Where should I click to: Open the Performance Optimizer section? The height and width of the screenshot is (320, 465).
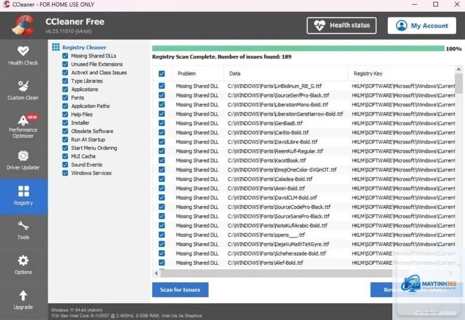click(23, 126)
